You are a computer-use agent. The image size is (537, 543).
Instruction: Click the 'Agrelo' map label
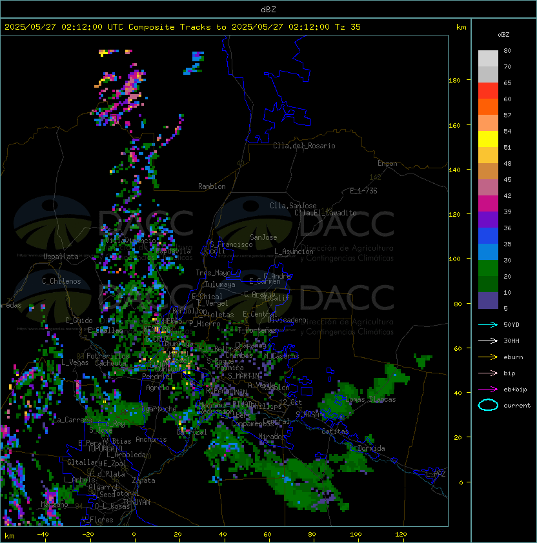click(x=157, y=388)
